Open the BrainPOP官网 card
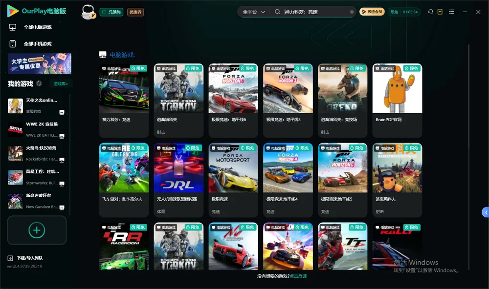The image size is (489, 289). coord(397,100)
